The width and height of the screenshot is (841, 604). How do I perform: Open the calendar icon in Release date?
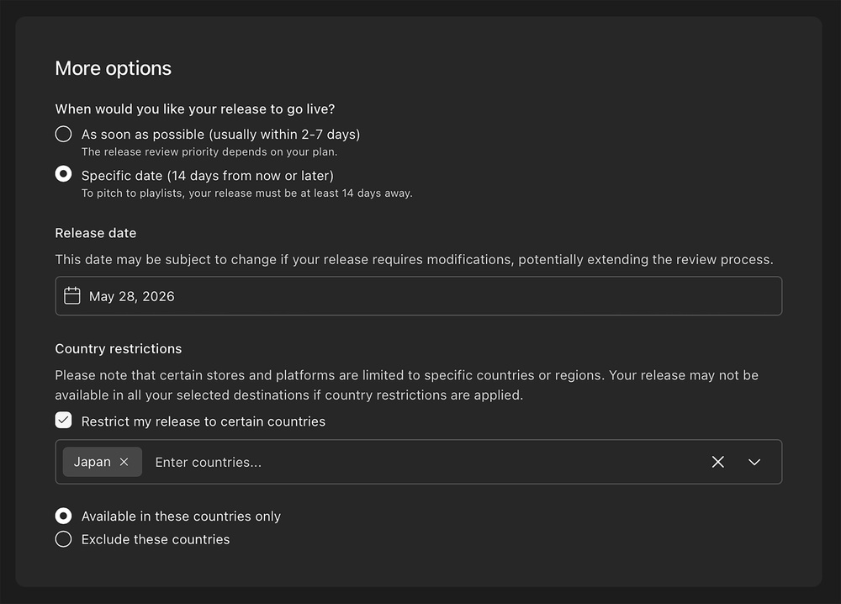72,296
